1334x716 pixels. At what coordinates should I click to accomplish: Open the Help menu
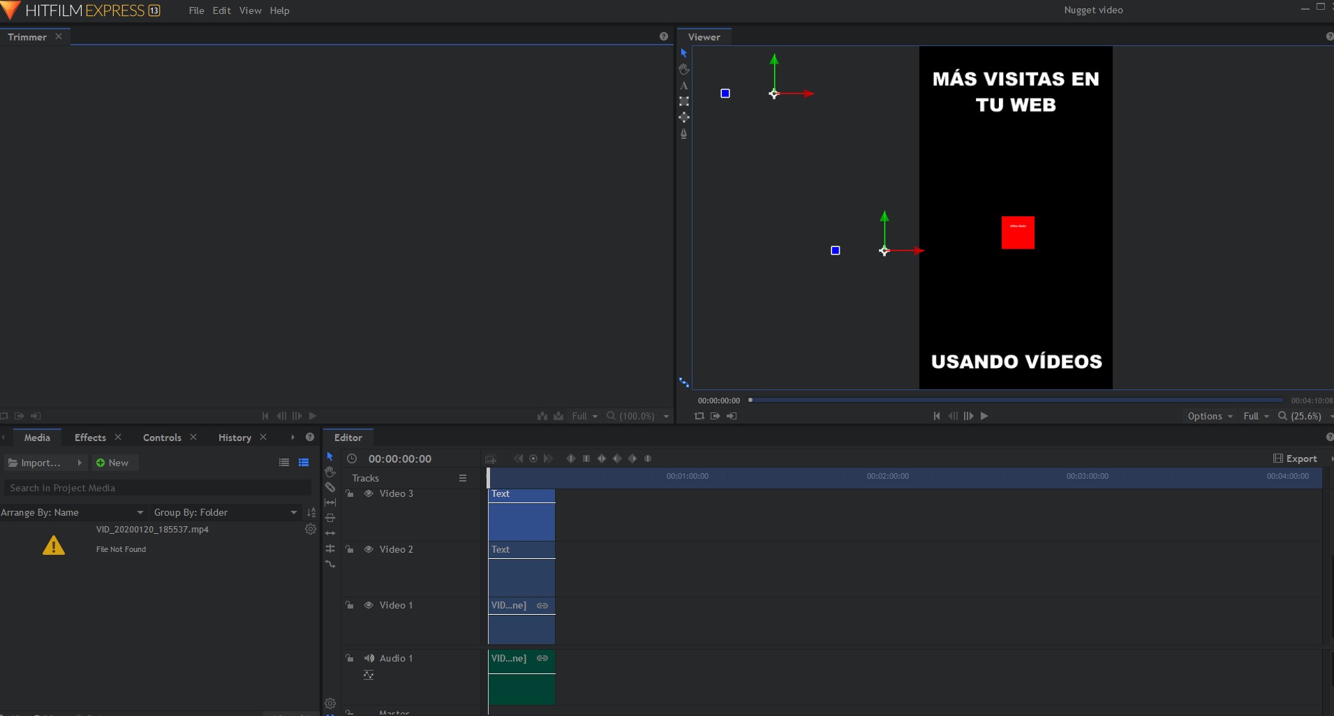[x=280, y=10]
